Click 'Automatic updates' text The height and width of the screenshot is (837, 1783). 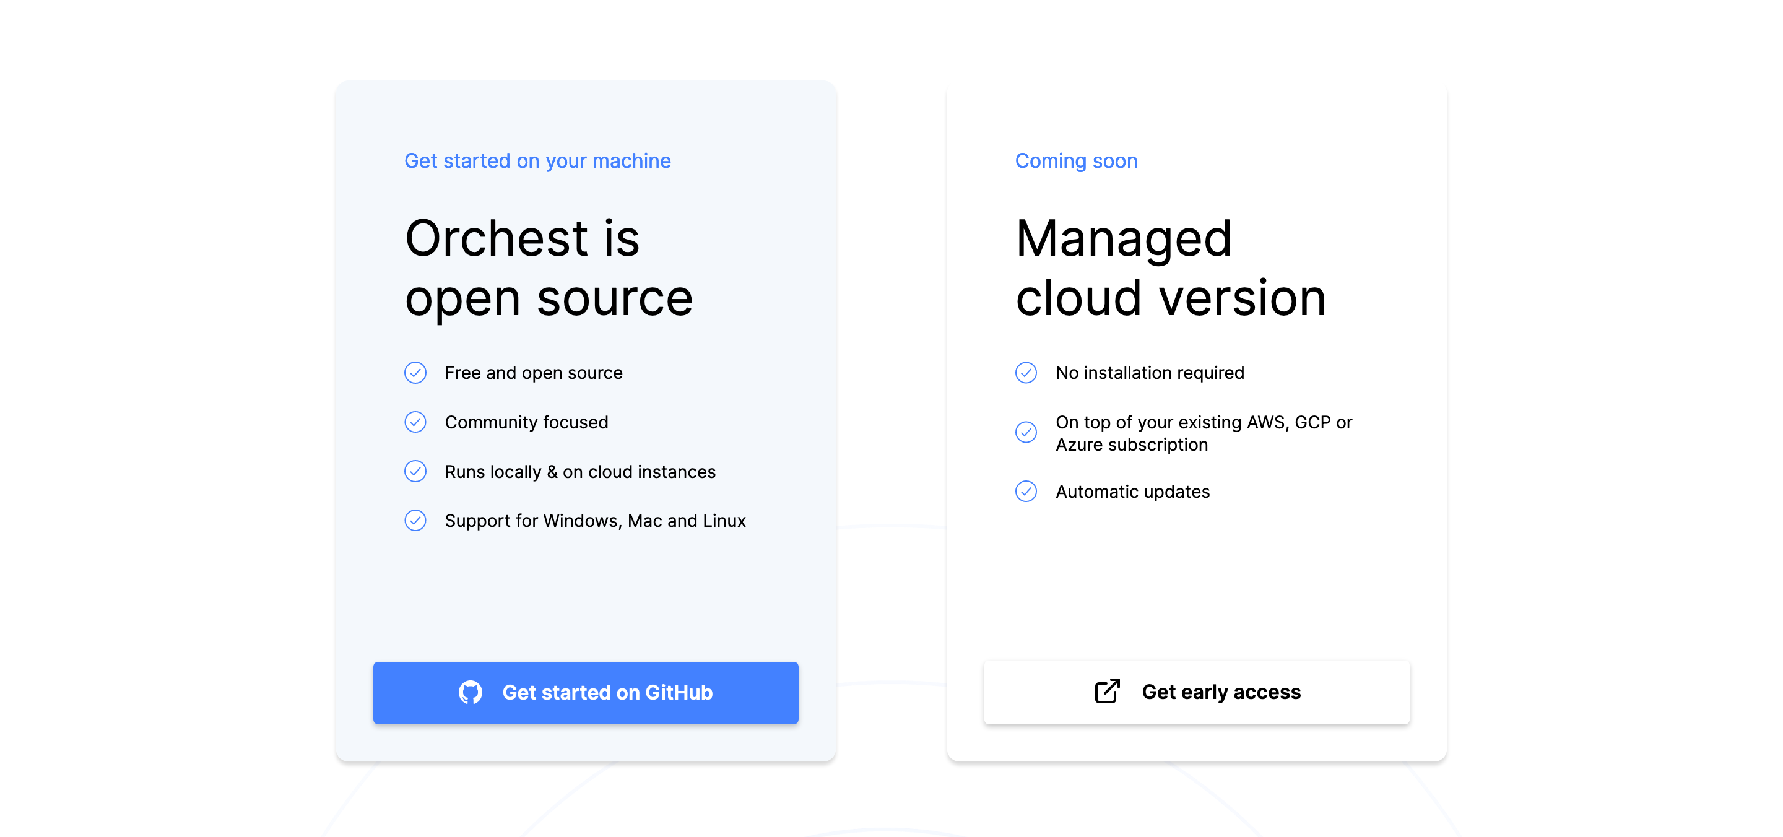click(x=1132, y=492)
